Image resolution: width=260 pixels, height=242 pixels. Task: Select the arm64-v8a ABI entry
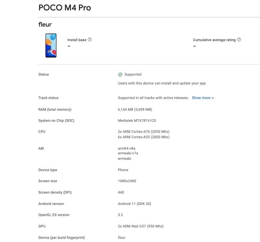(127, 148)
